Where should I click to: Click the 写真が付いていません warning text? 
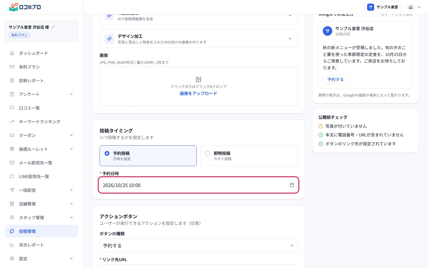346,126
